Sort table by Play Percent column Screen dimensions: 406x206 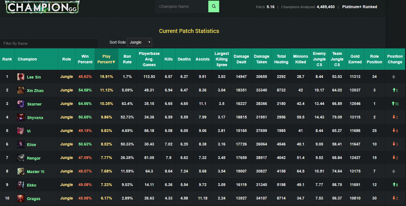(107, 59)
